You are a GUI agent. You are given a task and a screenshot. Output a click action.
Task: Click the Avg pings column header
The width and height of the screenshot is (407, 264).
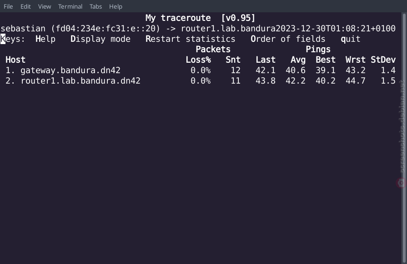(x=298, y=60)
